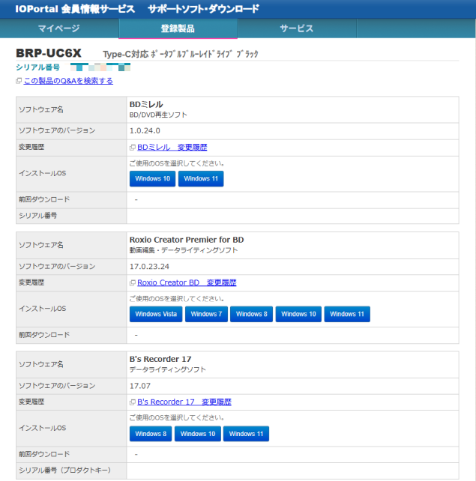
Task: Open BDミレル 変更履歴 link
Action: (172, 148)
